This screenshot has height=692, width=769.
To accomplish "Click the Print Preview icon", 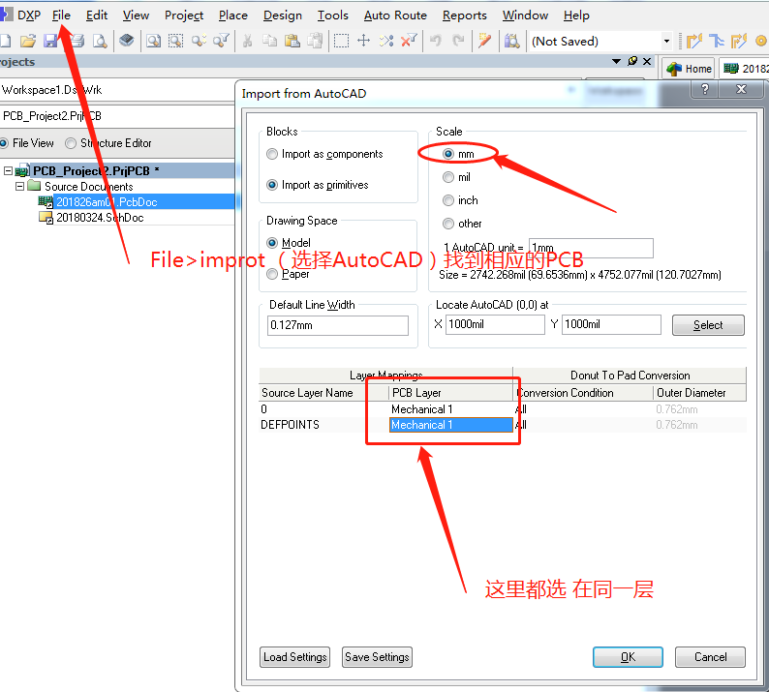I will tap(100, 41).
